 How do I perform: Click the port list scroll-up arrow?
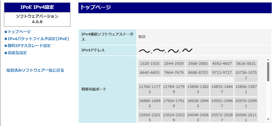coord(268,60)
